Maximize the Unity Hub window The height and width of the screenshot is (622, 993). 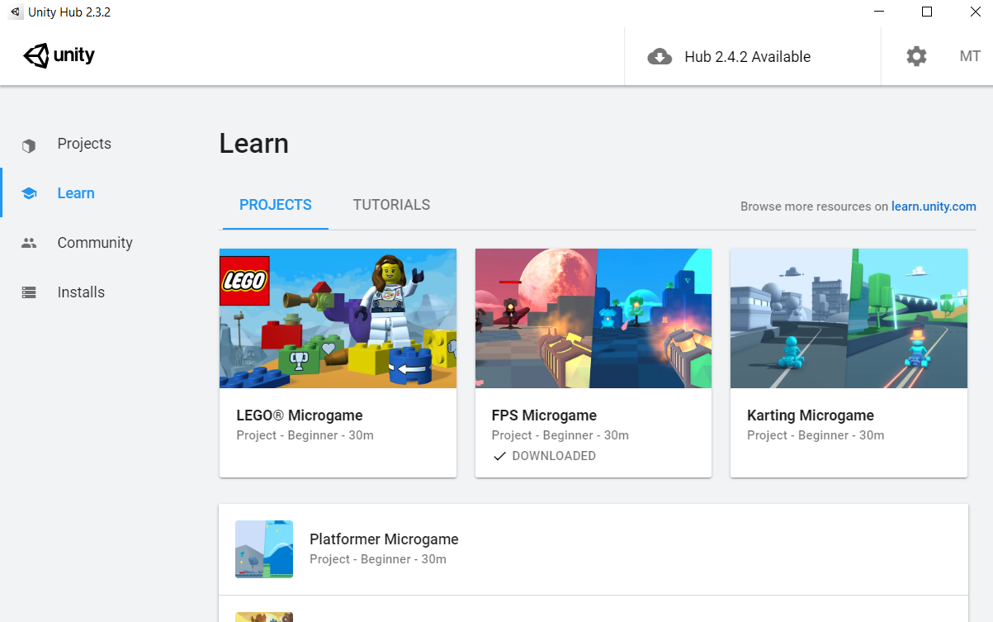point(927,12)
